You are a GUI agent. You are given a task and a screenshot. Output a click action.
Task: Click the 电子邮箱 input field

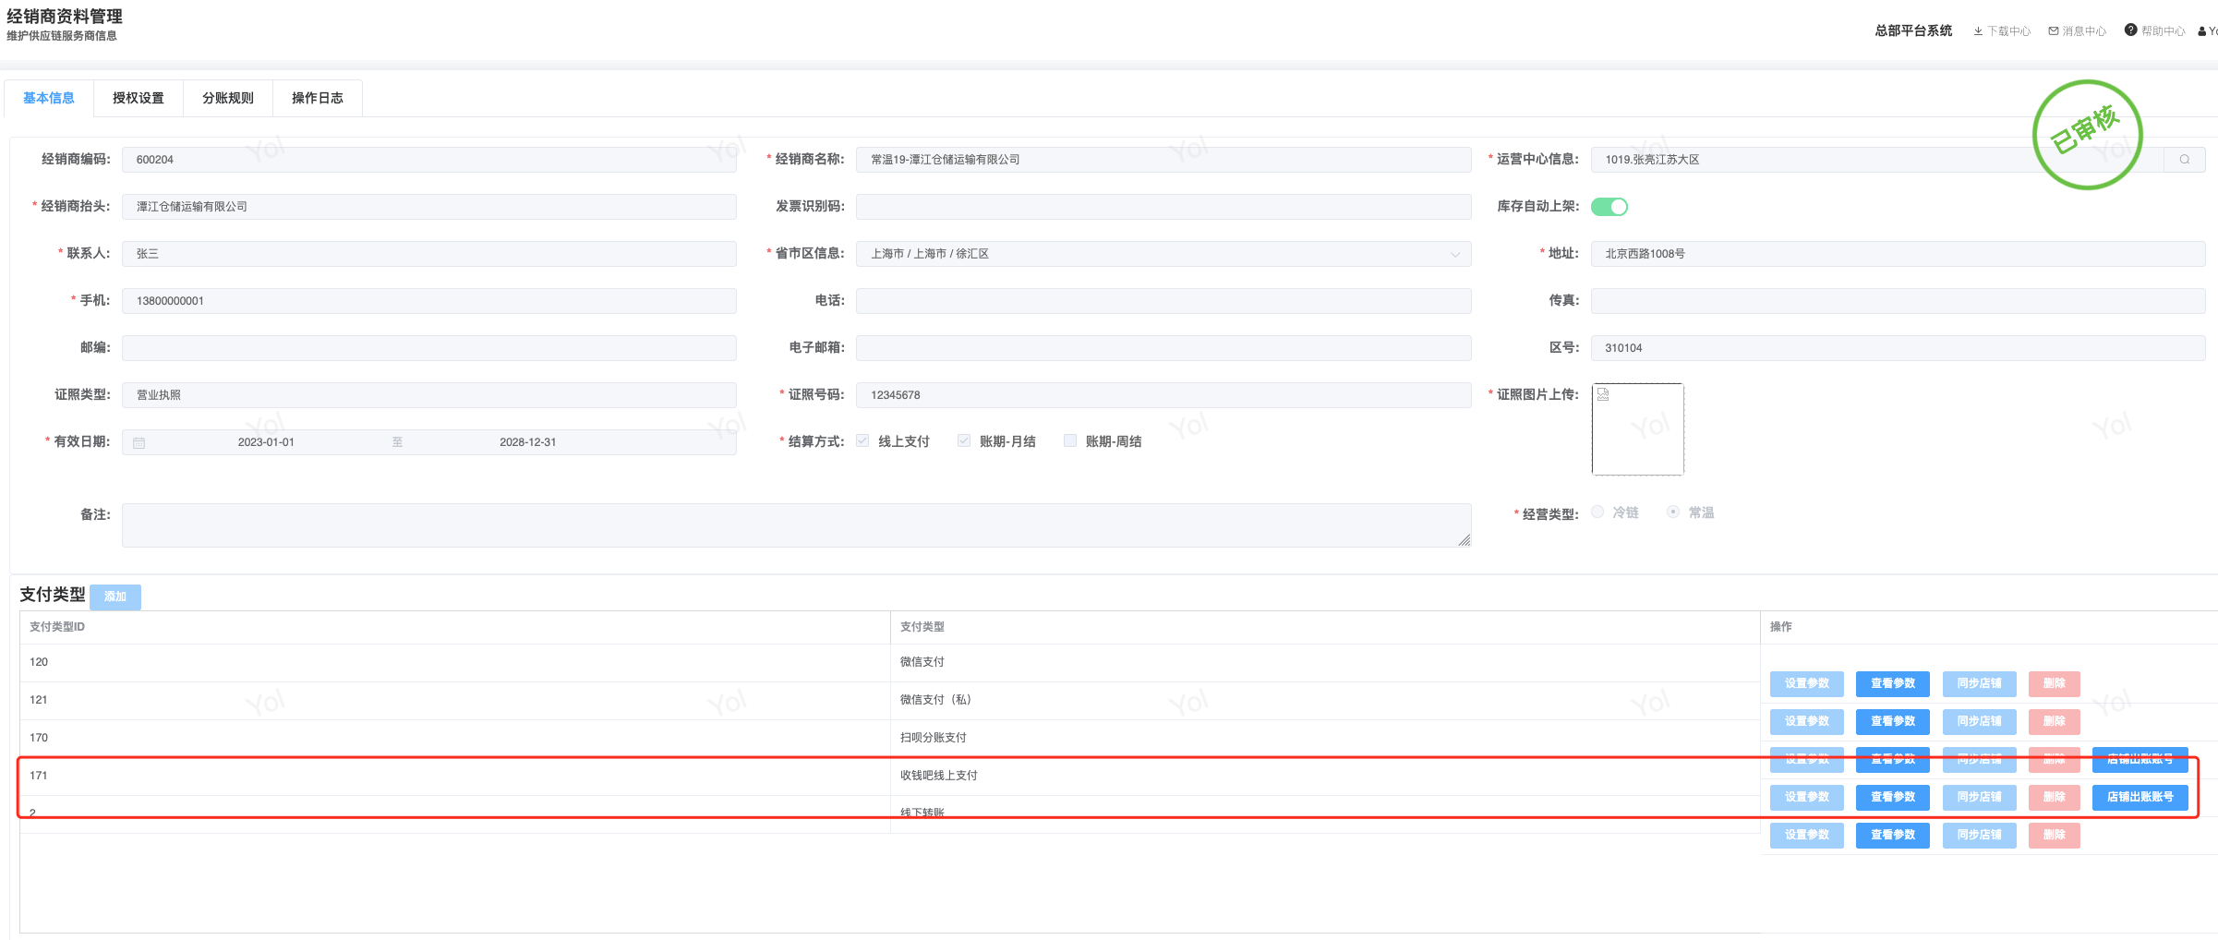pos(1163,348)
